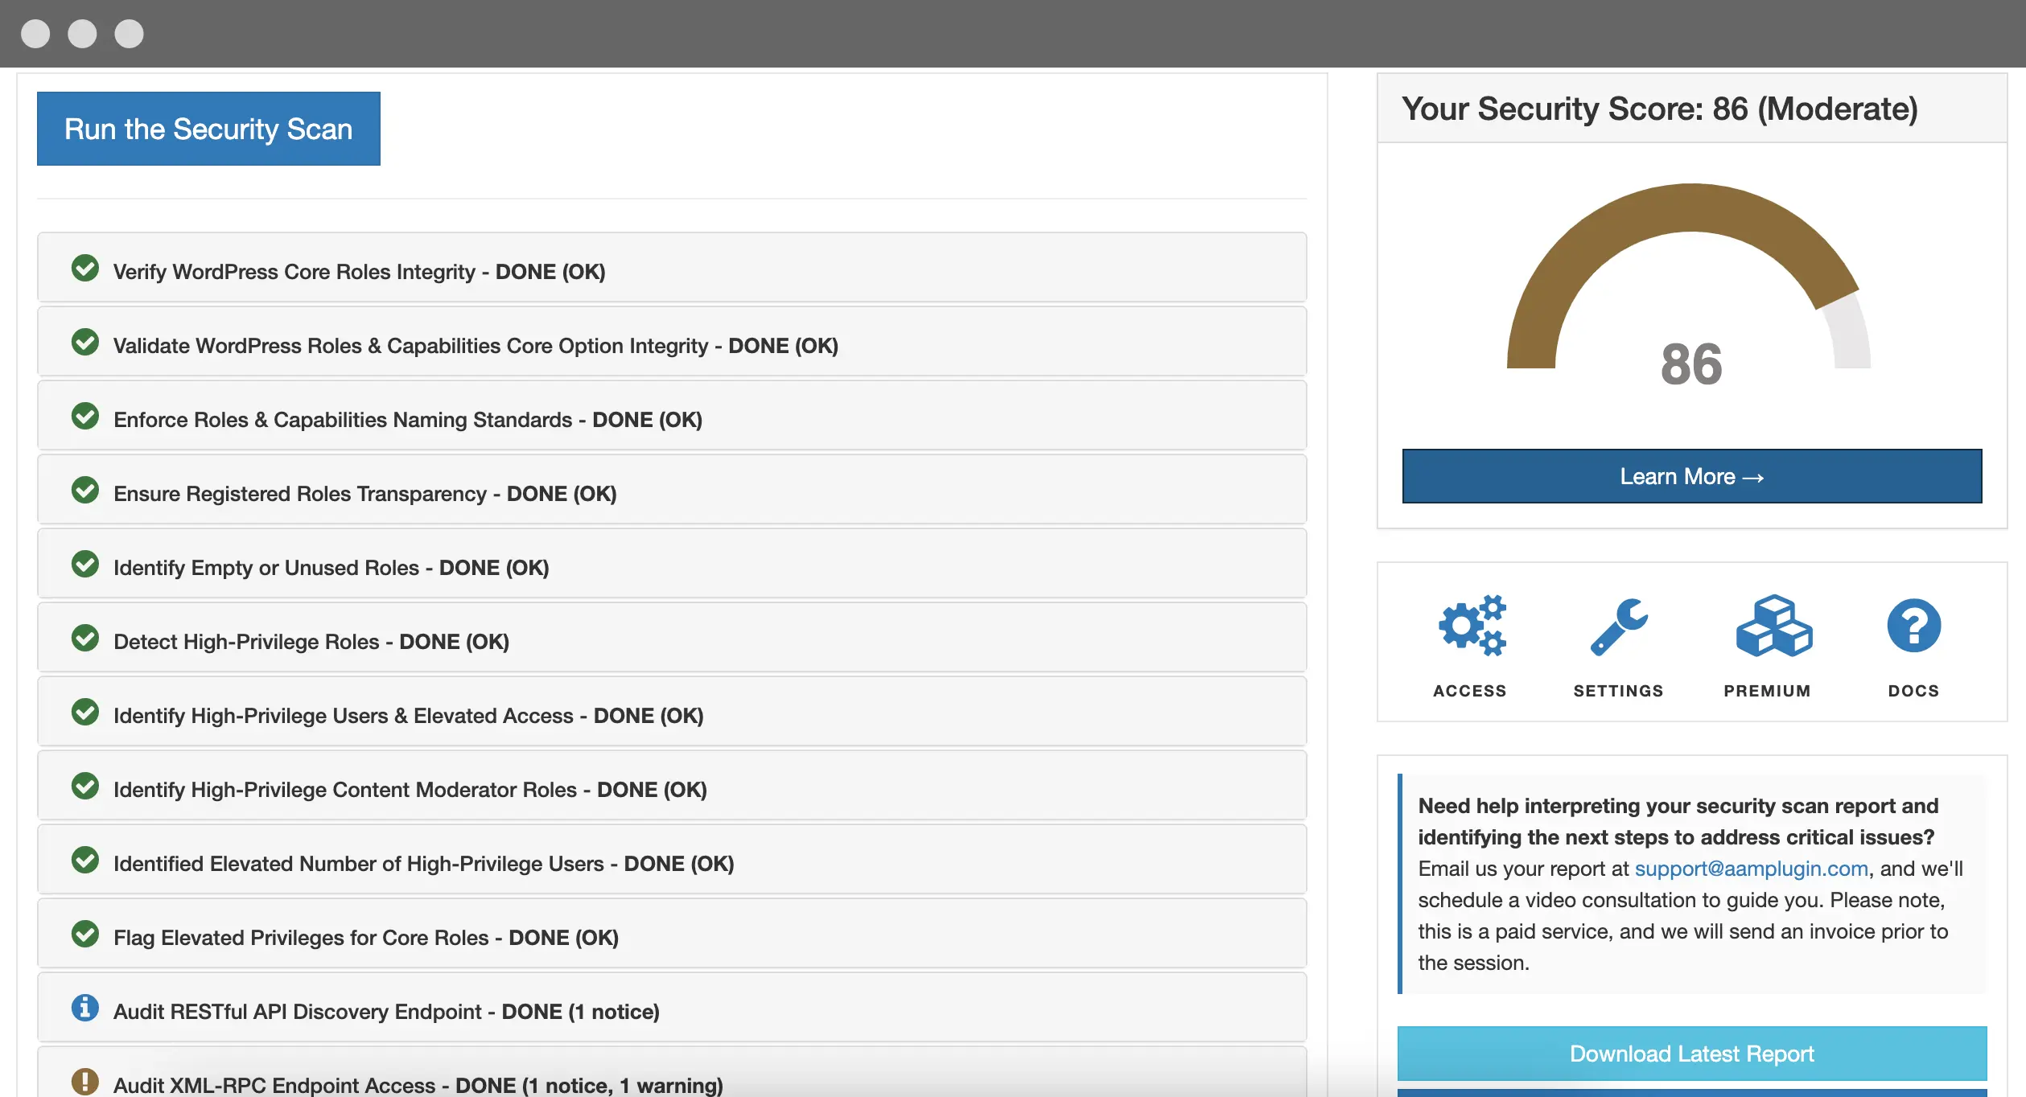Expand Verify WordPress Core Roles Integrity row

click(x=672, y=268)
